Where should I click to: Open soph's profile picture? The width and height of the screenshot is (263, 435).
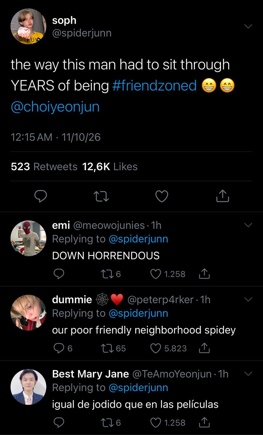click(28, 26)
